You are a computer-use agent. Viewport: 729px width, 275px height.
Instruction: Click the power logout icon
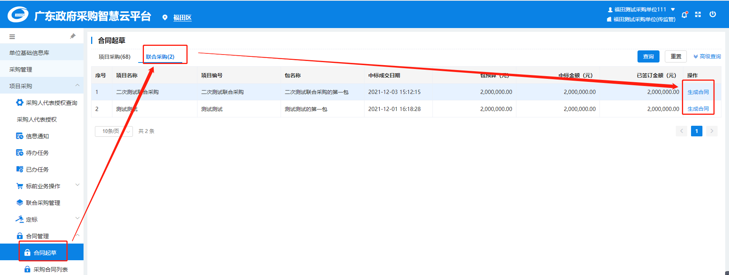[x=713, y=14]
